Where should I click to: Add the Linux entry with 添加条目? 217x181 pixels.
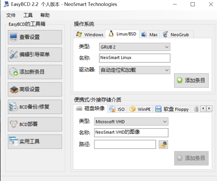point(191,80)
